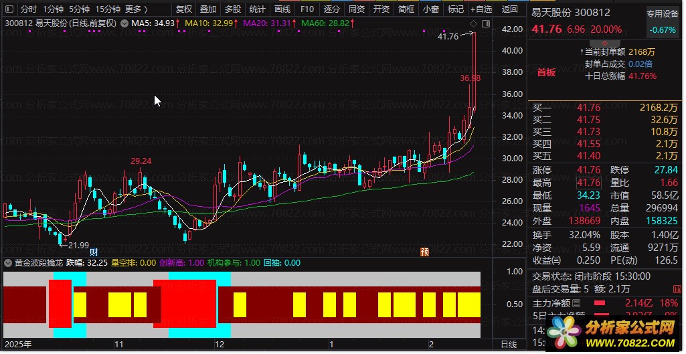Toggle the right panel layout icon above the chart
686x354 pixels.
point(486,23)
